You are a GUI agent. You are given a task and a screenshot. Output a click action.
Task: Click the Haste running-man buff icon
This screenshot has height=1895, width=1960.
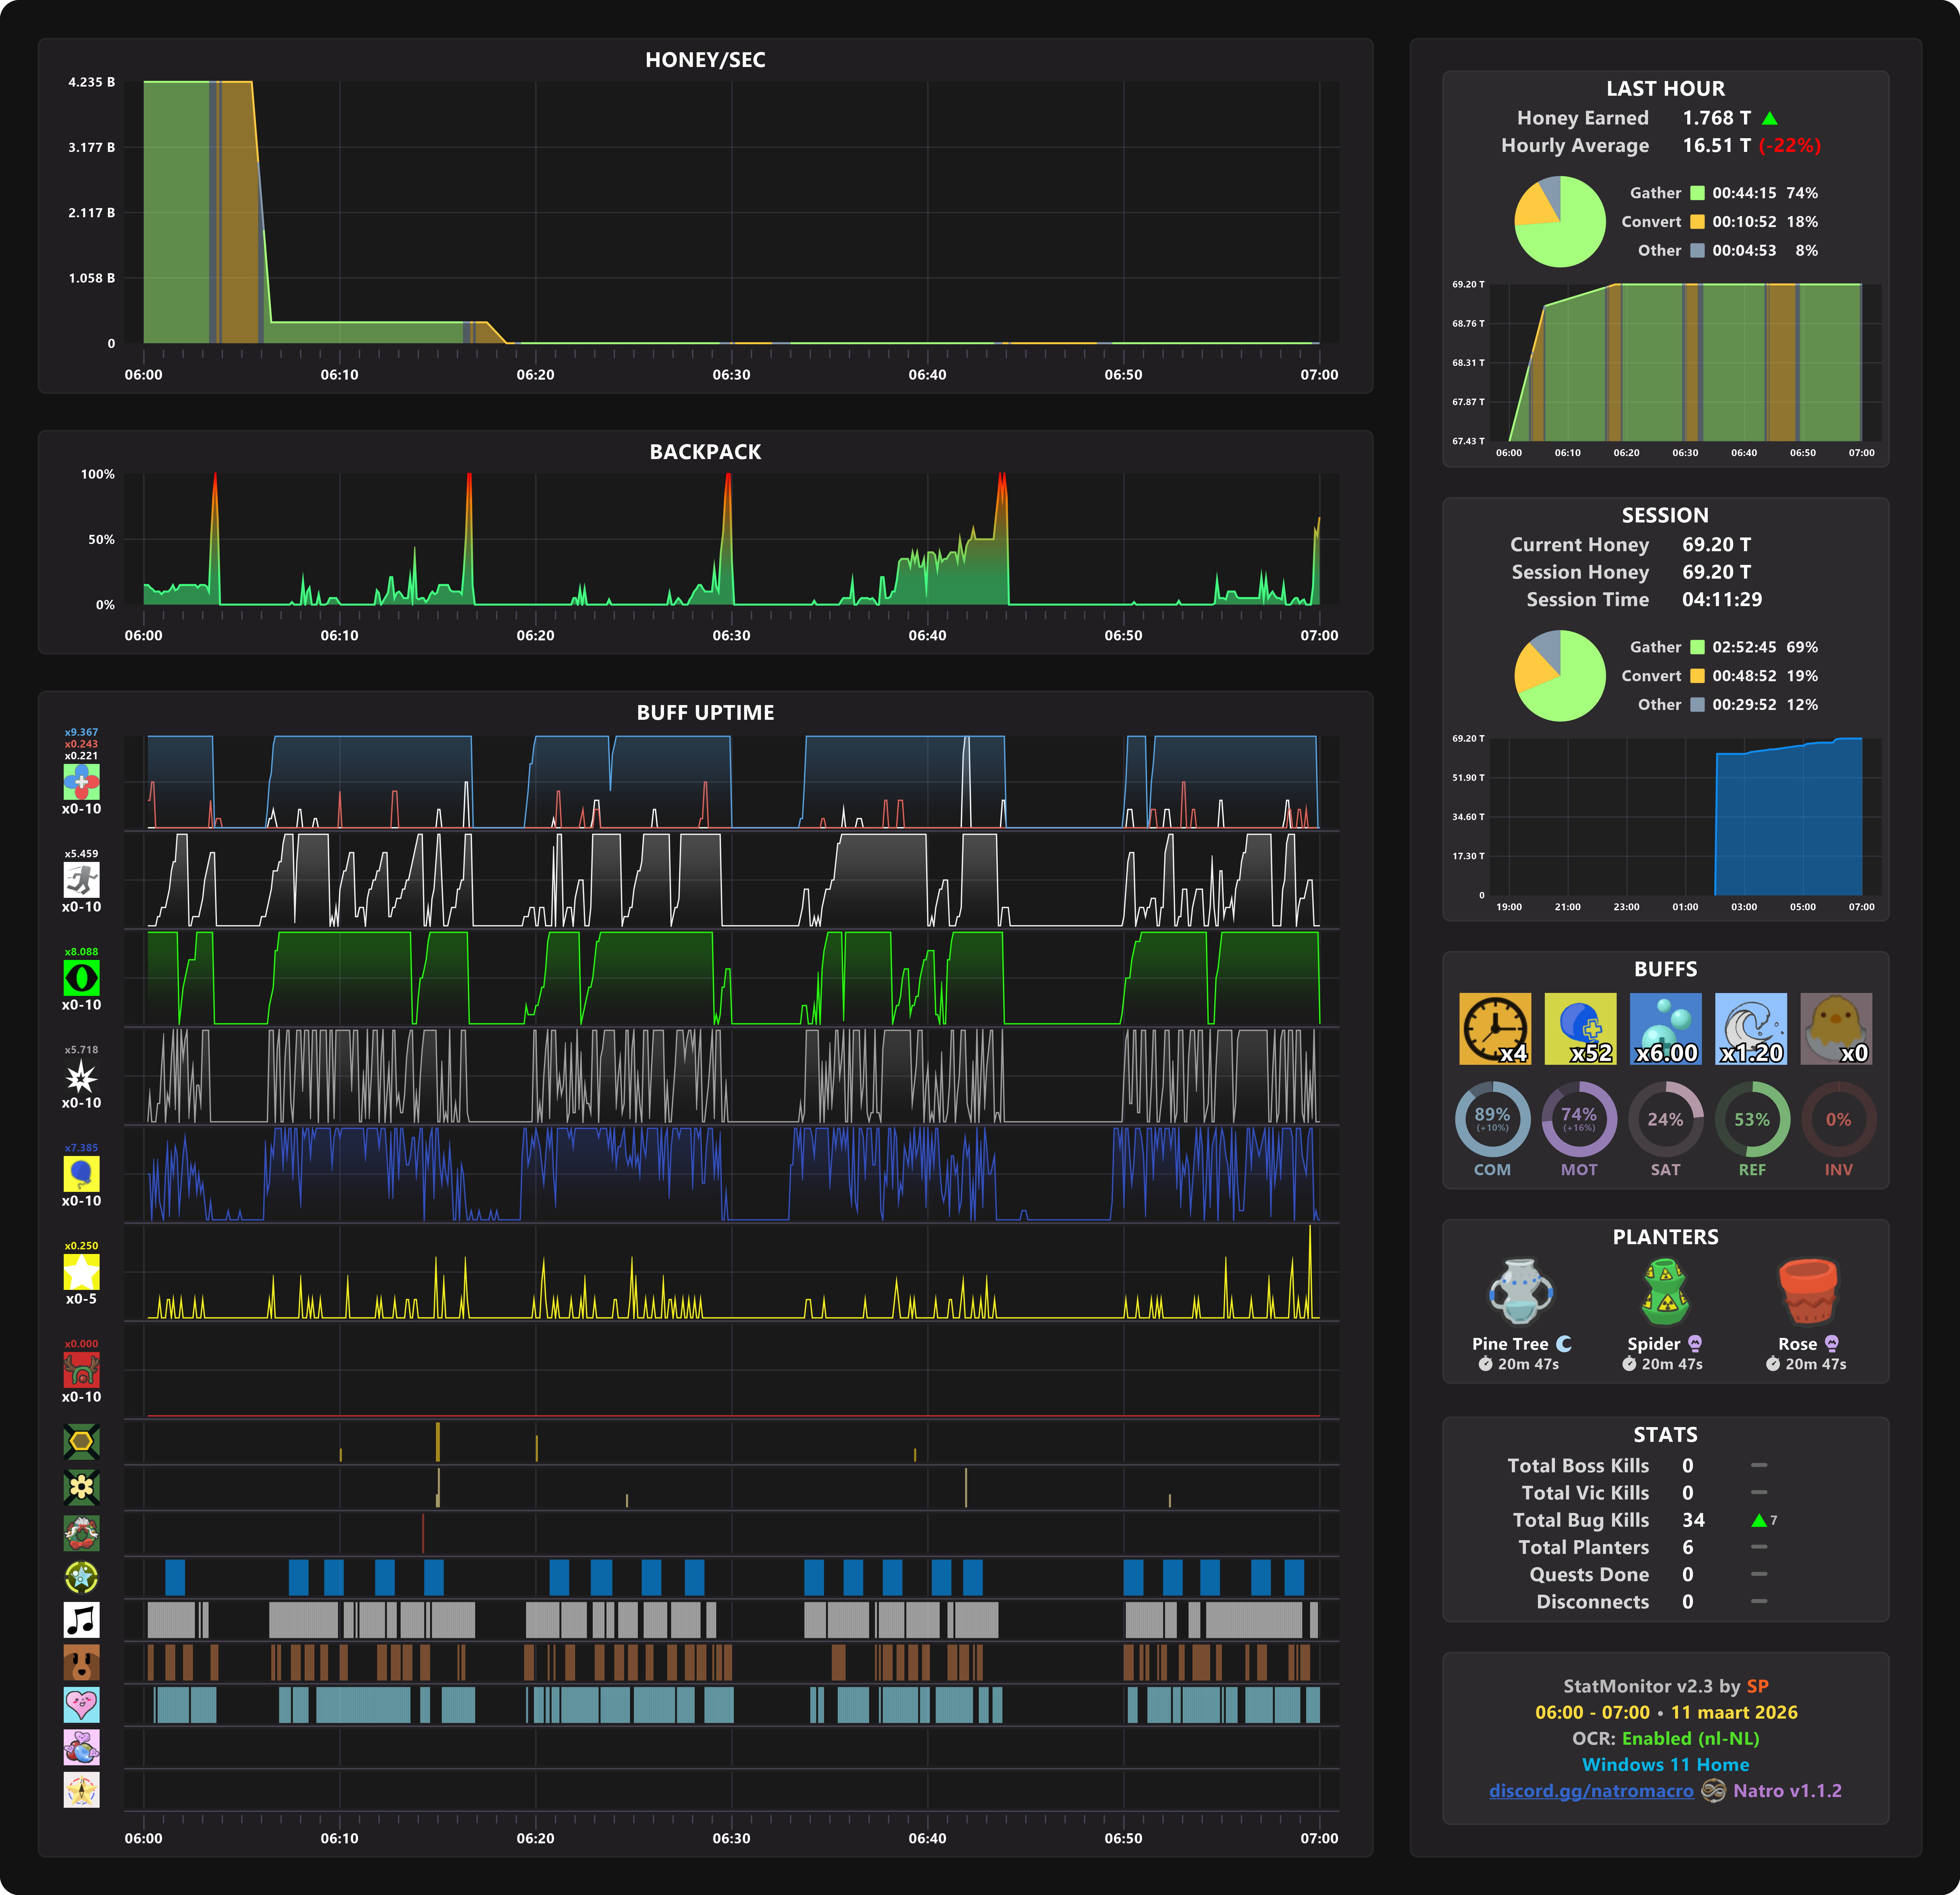(81, 880)
